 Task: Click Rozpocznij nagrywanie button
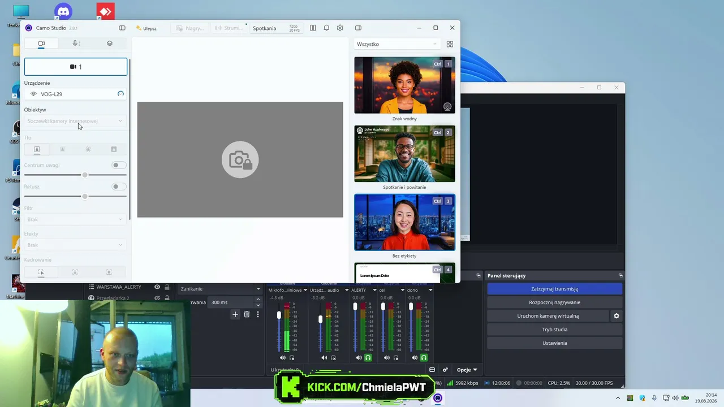pyautogui.click(x=554, y=302)
